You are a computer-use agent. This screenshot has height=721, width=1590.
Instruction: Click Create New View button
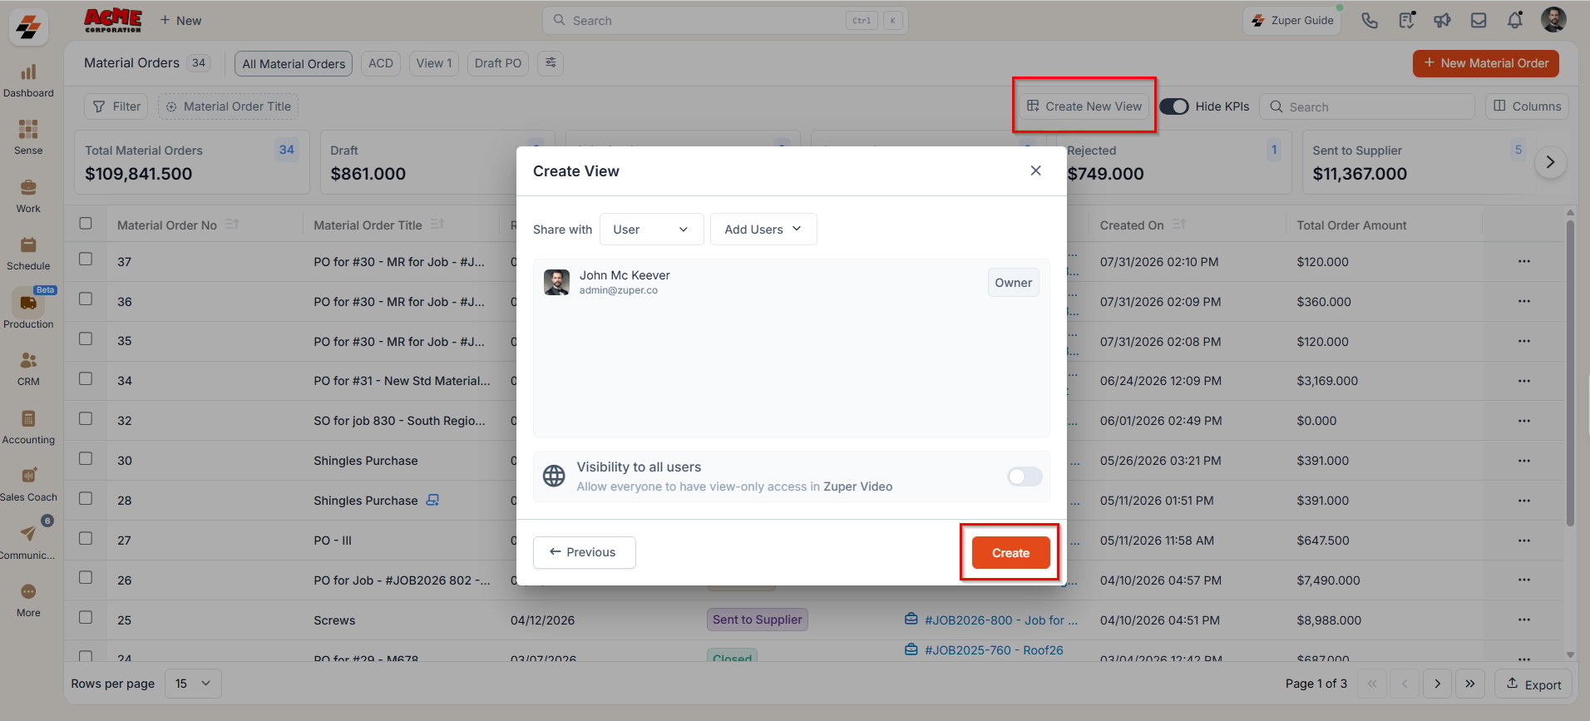point(1084,106)
